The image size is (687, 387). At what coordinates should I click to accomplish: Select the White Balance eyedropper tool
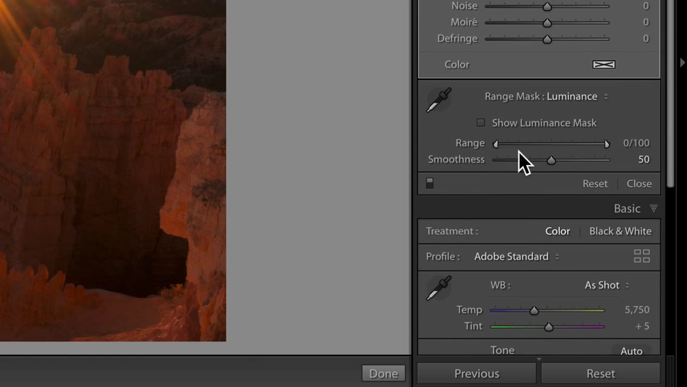click(x=439, y=288)
